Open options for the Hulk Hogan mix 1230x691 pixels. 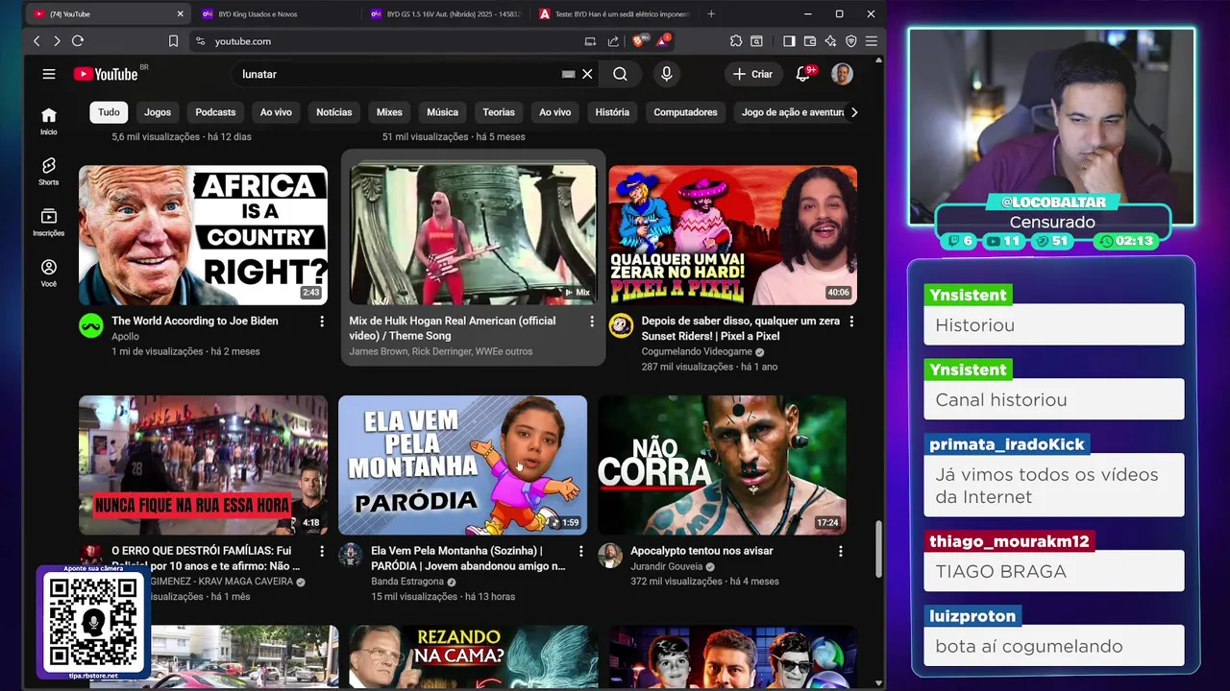(592, 322)
